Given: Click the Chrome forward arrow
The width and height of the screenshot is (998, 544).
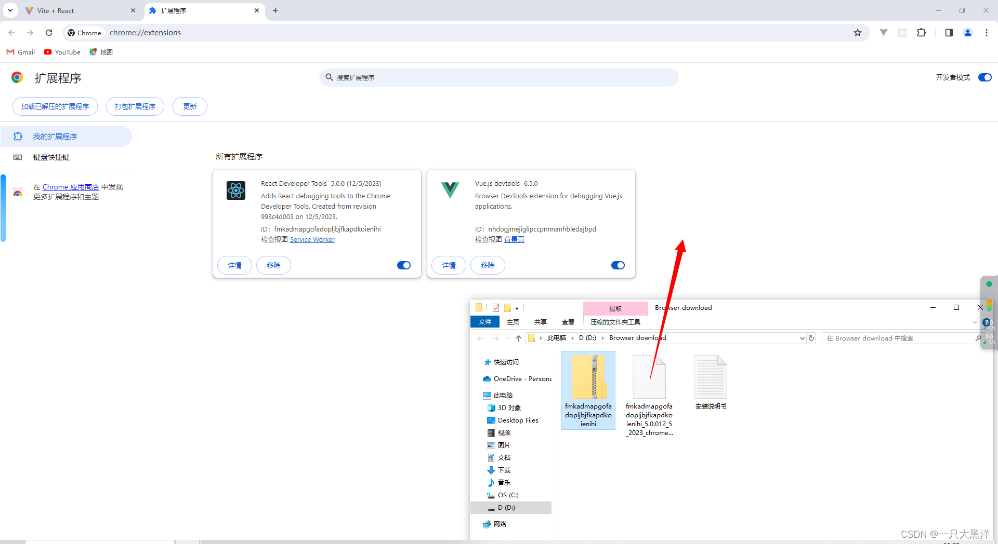Looking at the screenshot, I should click(x=30, y=33).
